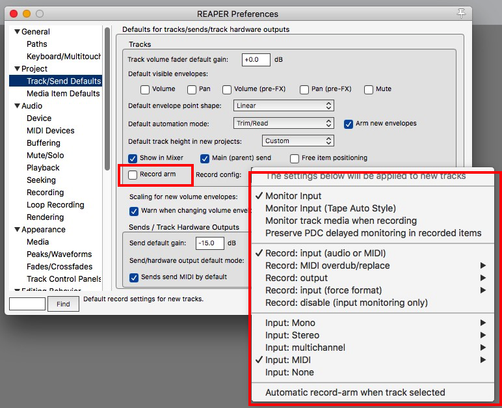The width and height of the screenshot is (502, 408).
Task: Open Paths preferences page
Action: (x=37, y=44)
